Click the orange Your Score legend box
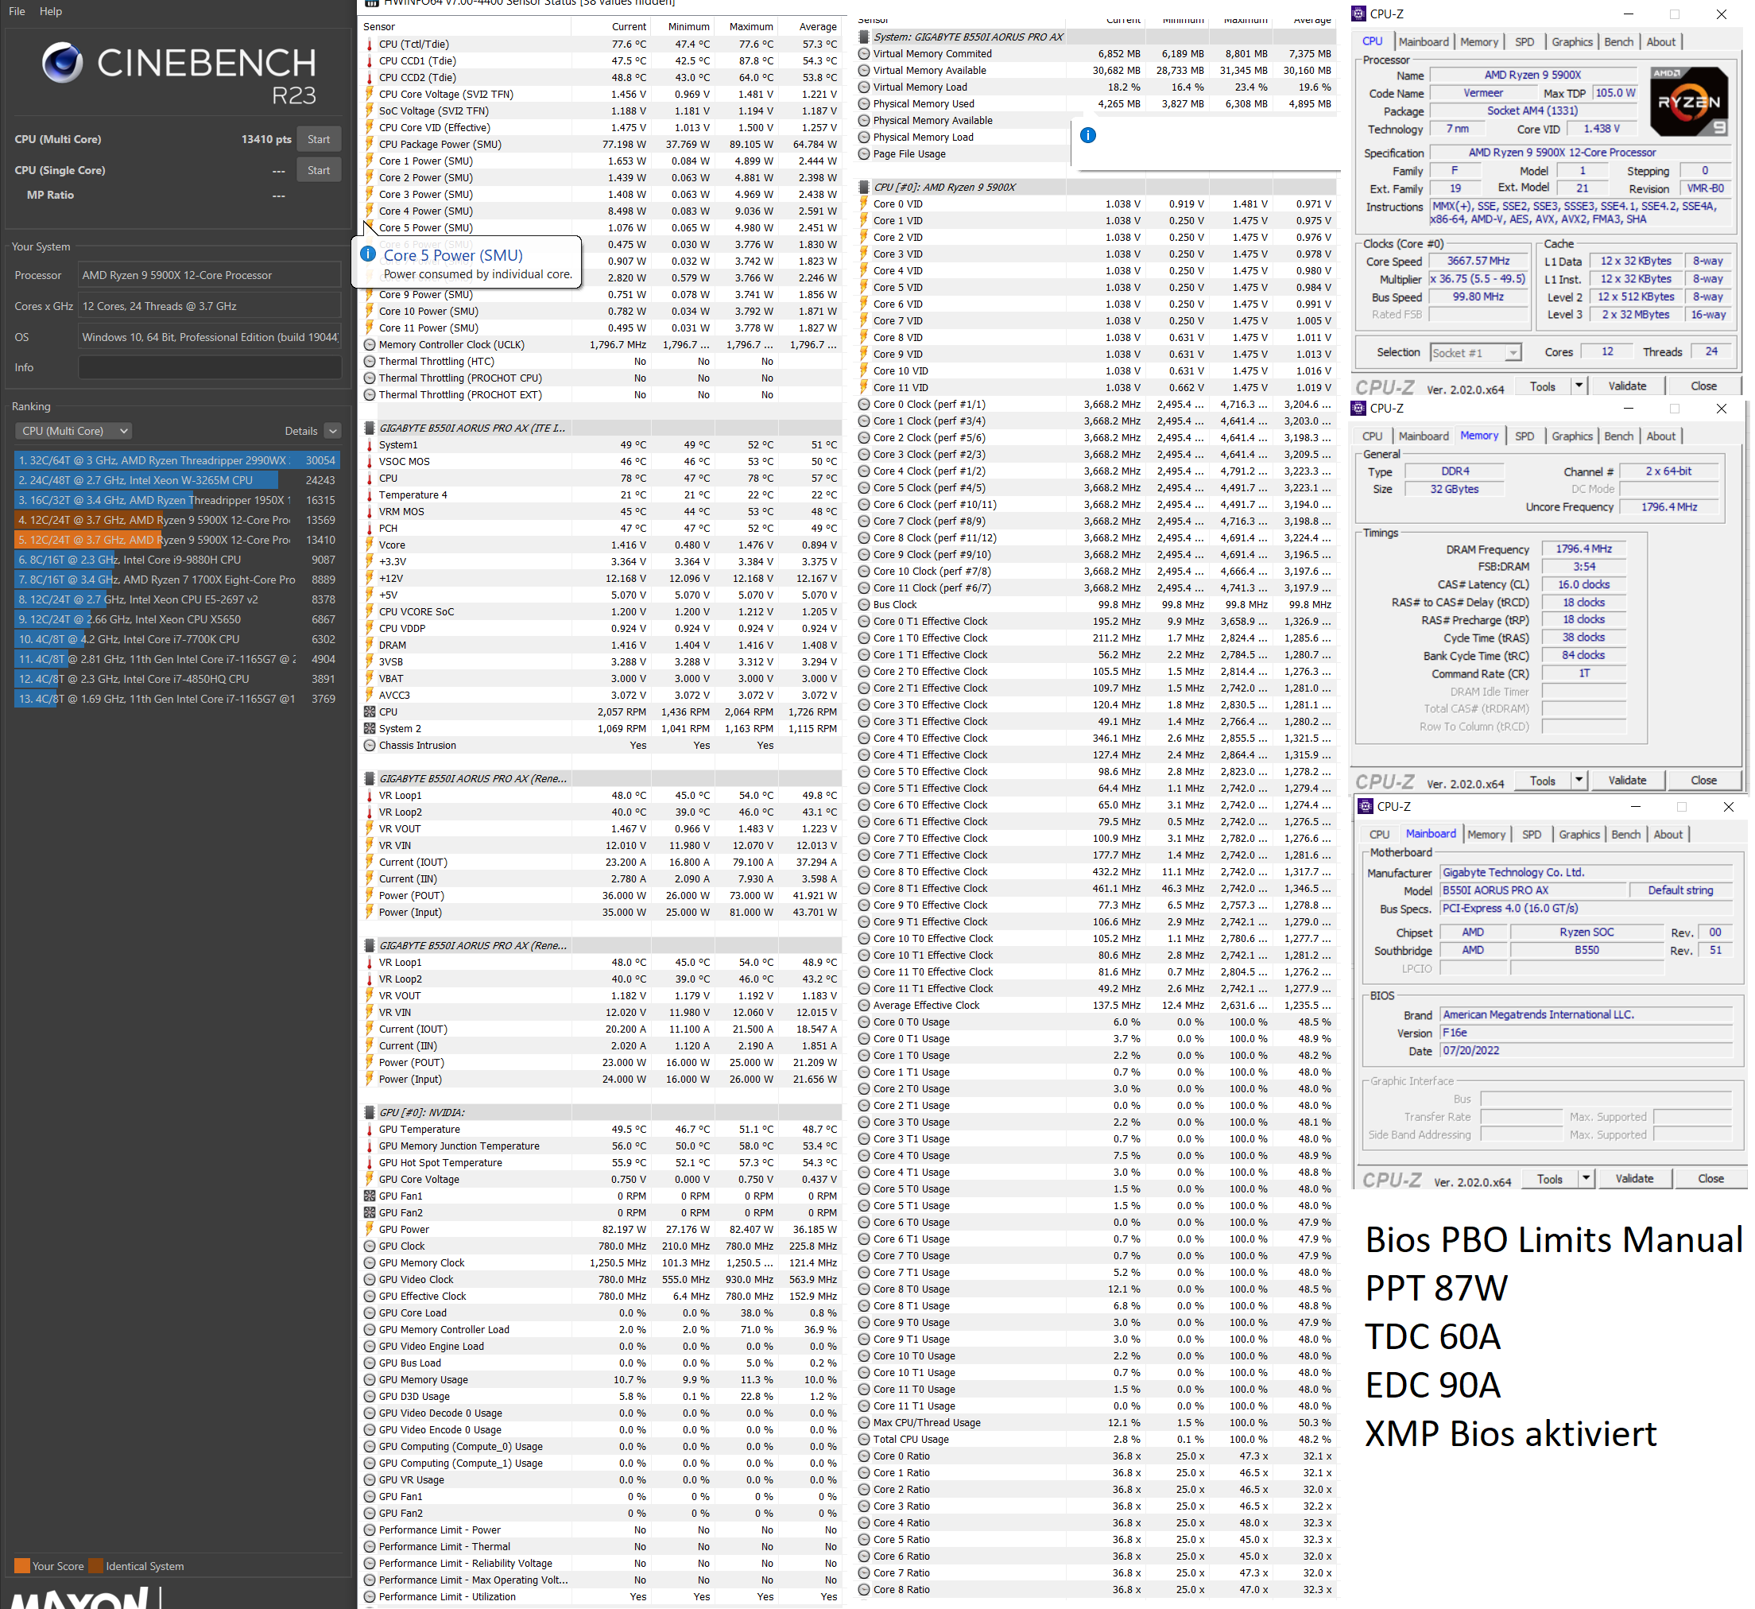The width and height of the screenshot is (1755, 1609). coord(21,1565)
